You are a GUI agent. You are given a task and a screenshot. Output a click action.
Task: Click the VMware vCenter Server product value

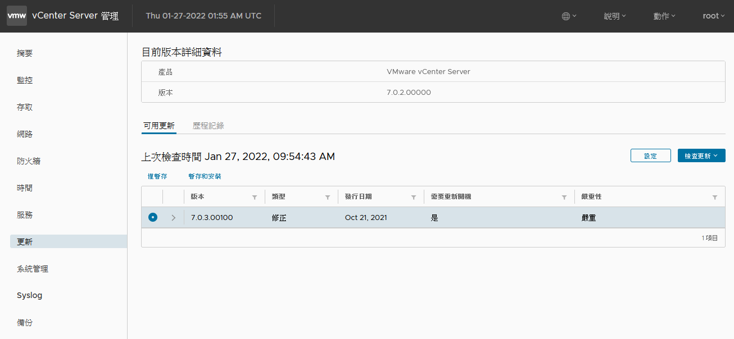click(x=428, y=72)
